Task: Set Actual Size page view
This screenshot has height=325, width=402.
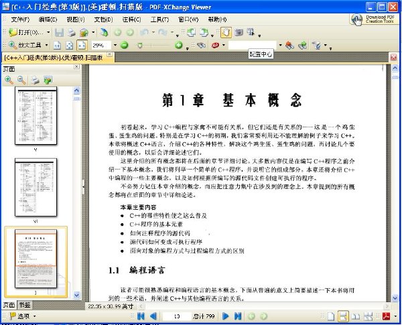Action: (57, 46)
